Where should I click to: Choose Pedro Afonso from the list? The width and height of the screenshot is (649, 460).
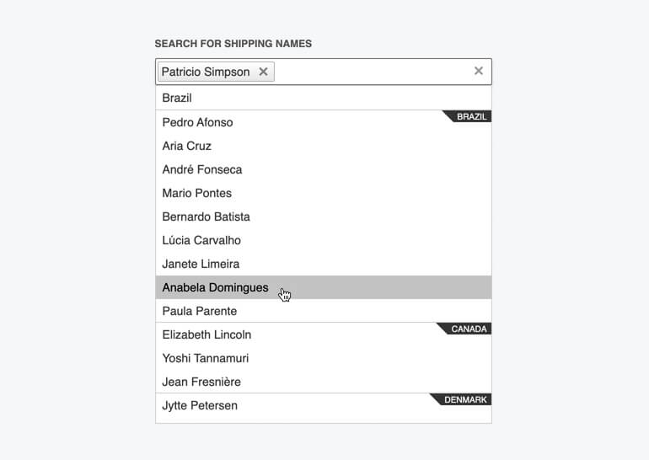pyautogui.click(x=197, y=122)
